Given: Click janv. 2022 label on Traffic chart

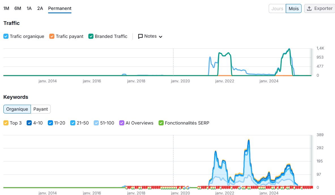Looking at the screenshot, I should pyautogui.click(x=225, y=81).
